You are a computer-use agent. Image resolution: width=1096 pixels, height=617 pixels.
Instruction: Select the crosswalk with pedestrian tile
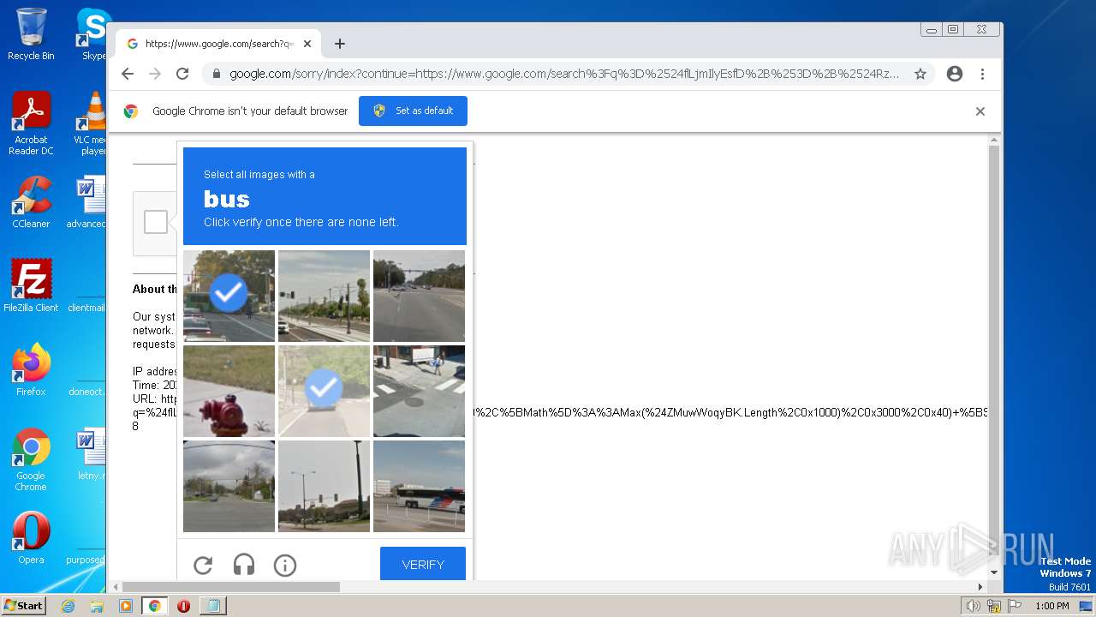(x=419, y=391)
